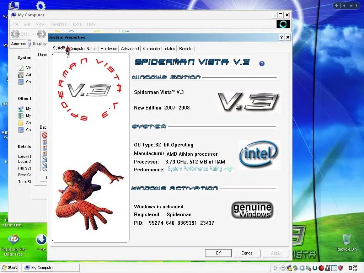
Task: Click the green arrow Safely Remove Hardware tray icon
Action: coord(295,268)
